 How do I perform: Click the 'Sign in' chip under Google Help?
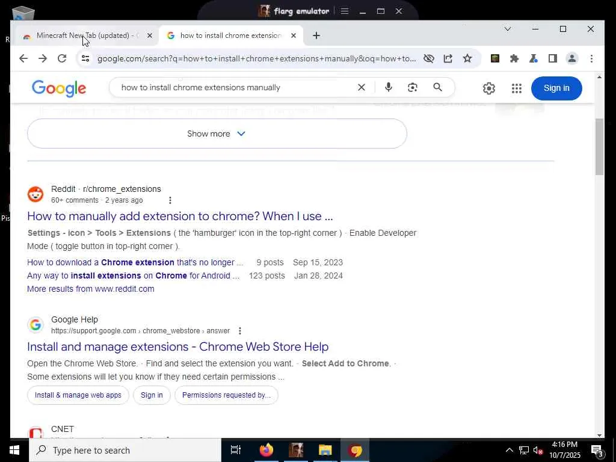[x=152, y=395]
